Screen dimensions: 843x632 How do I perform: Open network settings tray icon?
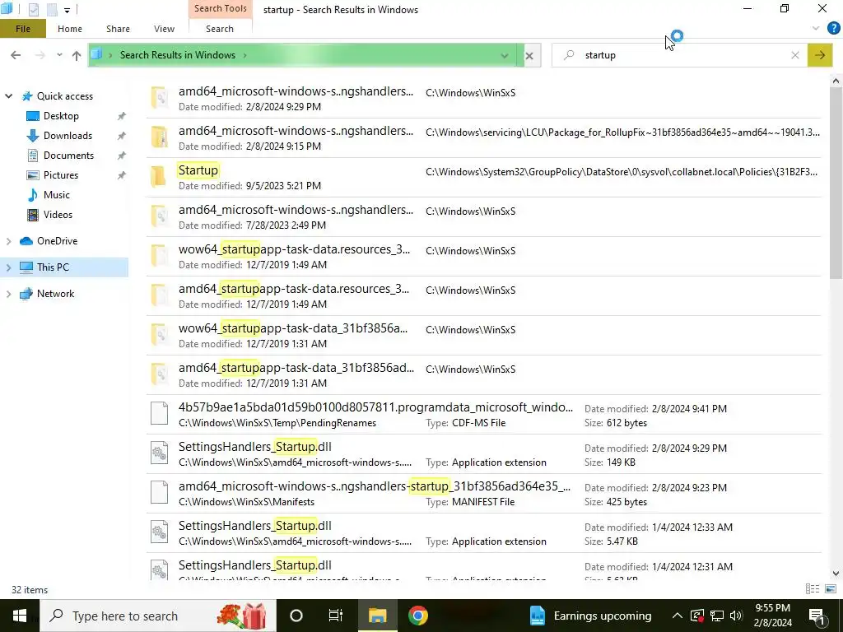click(x=717, y=616)
